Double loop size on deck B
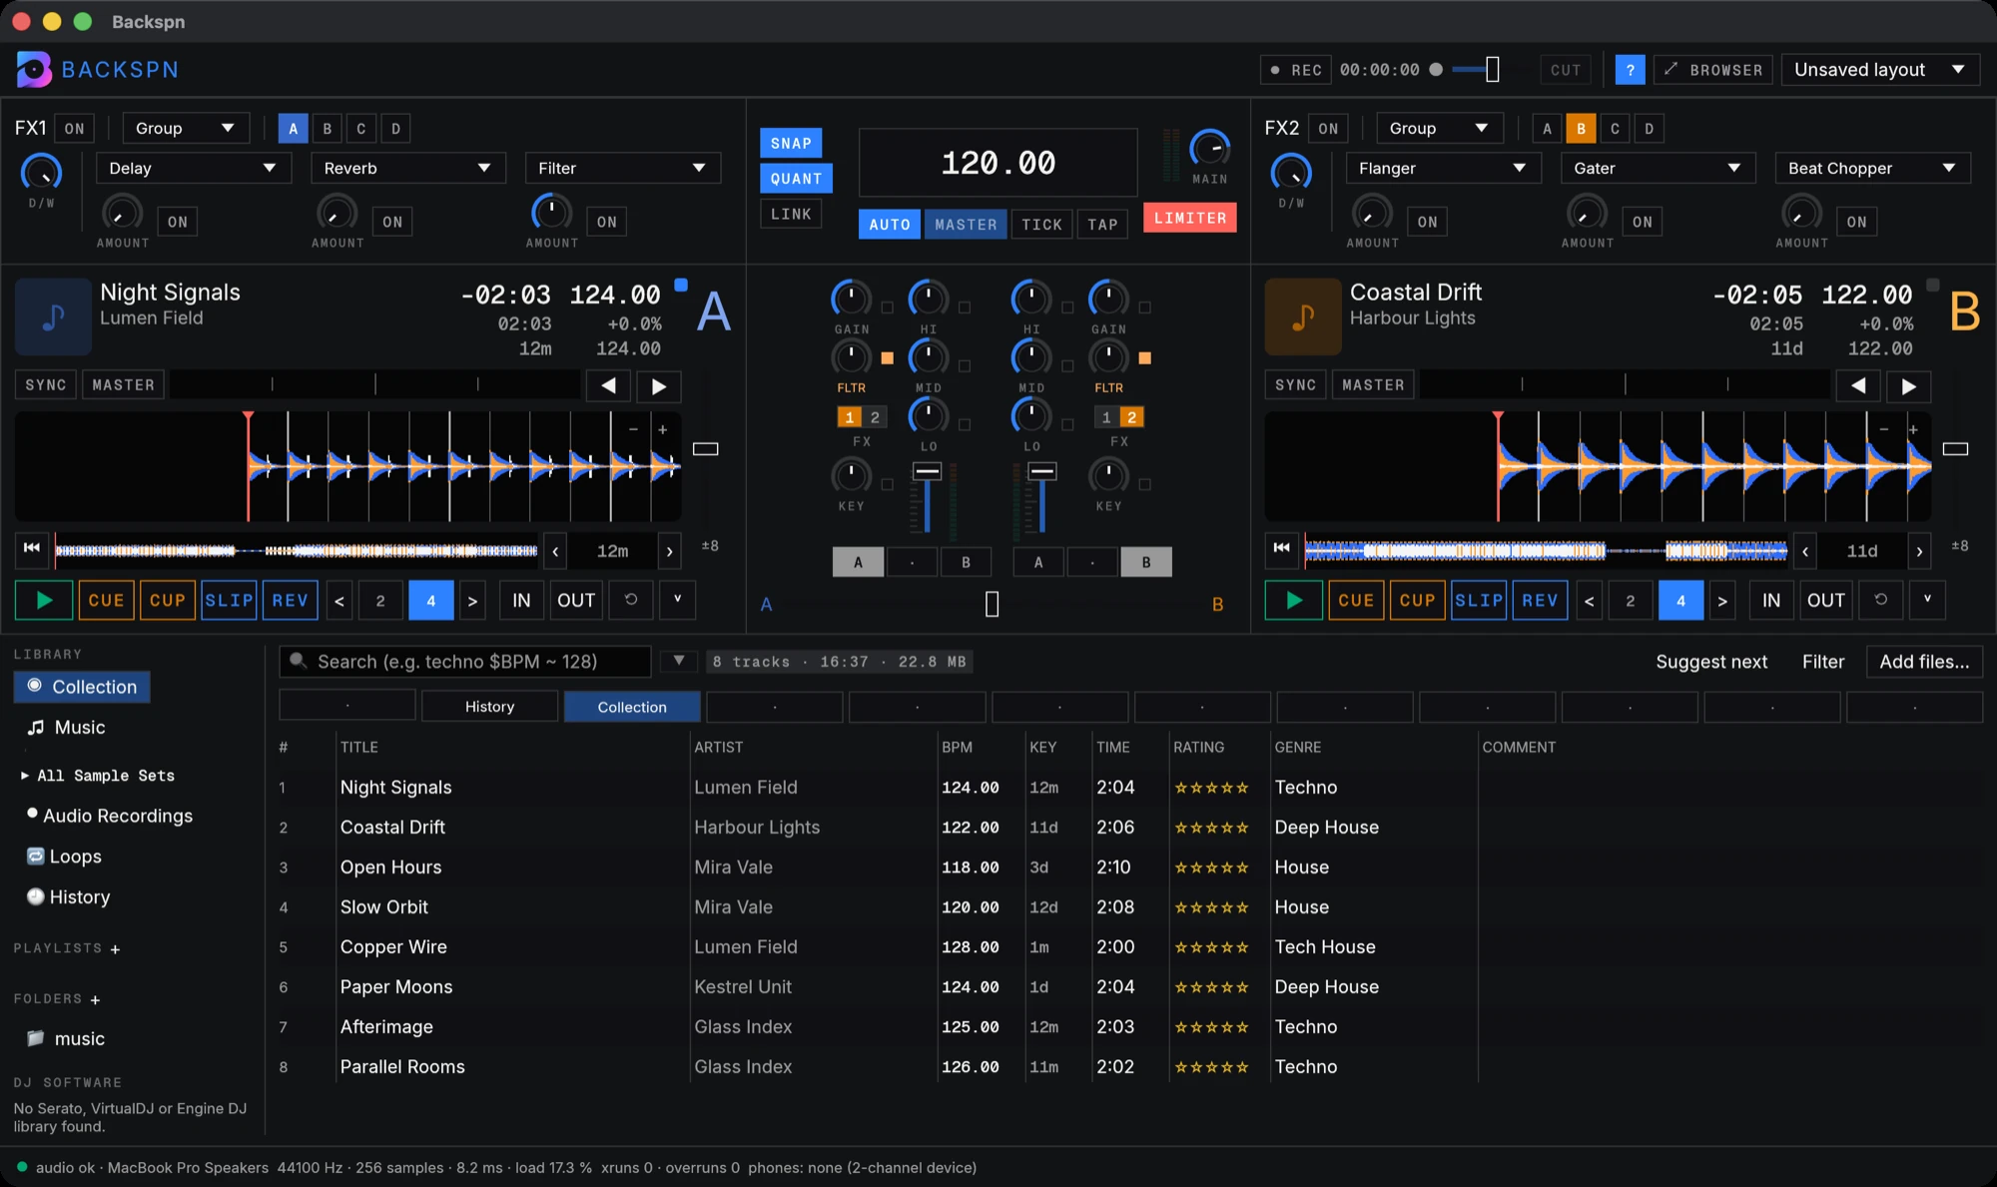 1723,601
